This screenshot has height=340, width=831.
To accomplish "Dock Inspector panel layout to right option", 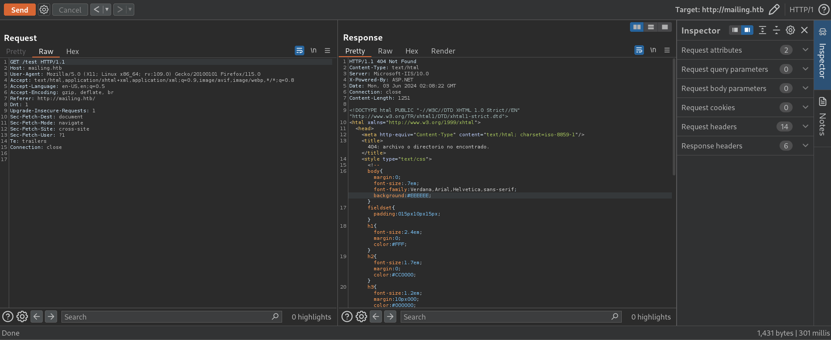I will (747, 30).
